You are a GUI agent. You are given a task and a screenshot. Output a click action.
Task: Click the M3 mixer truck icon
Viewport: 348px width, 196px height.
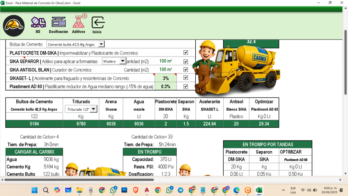(38, 22)
